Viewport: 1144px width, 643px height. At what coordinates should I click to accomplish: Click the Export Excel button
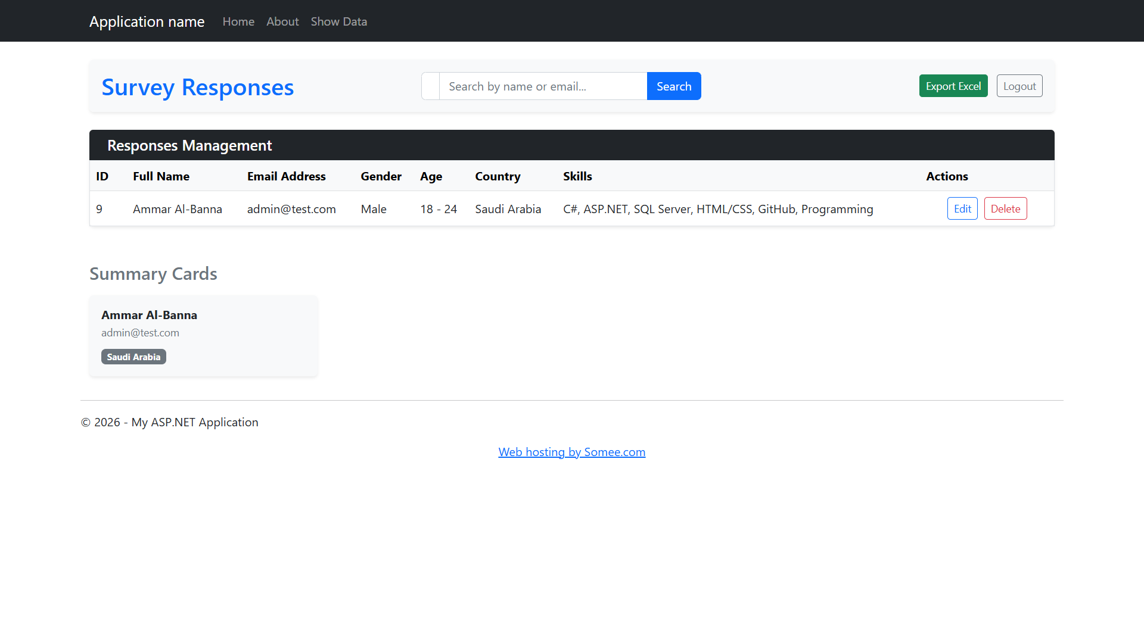point(953,86)
